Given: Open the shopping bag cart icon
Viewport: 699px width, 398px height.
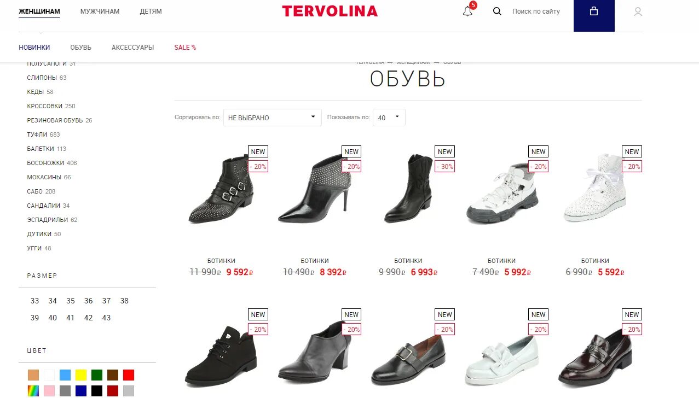Looking at the screenshot, I should click(594, 11).
